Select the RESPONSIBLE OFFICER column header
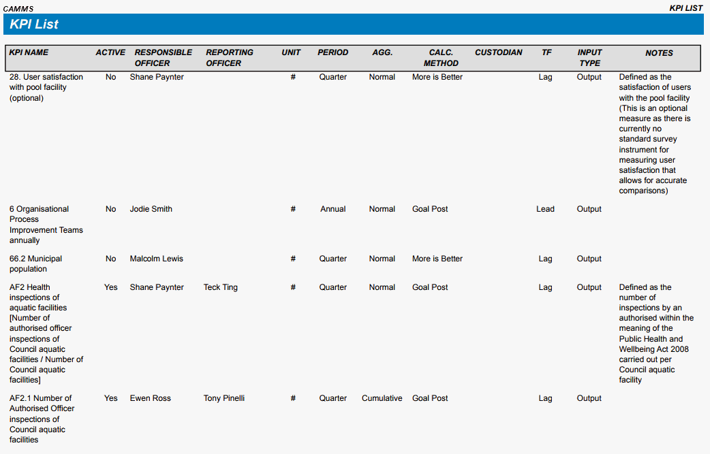Viewport: 710px width, 454px height. point(163,58)
